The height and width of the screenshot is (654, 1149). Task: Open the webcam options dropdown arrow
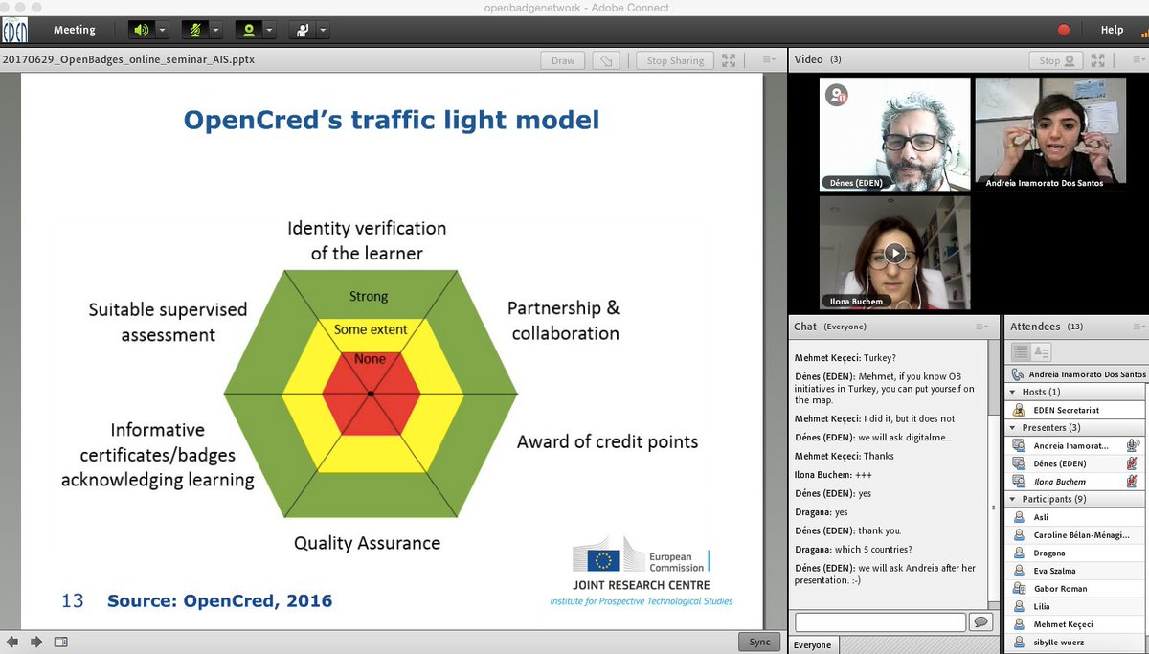269,30
